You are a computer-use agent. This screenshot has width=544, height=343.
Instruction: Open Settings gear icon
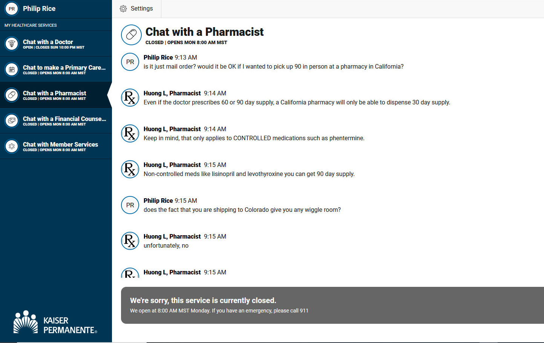(x=123, y=9)
